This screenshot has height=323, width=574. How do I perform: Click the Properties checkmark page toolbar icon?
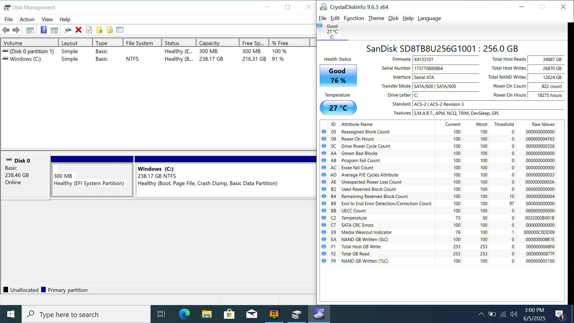pos(89,30)
